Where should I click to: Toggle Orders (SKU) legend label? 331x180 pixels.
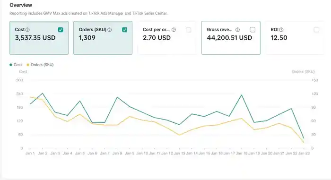tap(42, 65)
